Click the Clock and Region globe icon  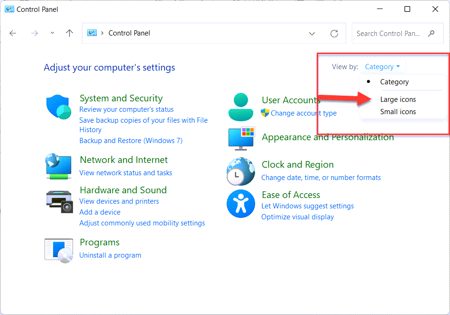pyautogui.click(x=241, y=171)
